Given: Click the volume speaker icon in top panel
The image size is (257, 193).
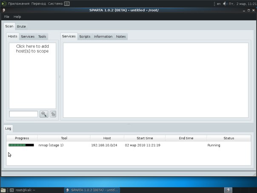Looking at the screenshot, I should pos(225,3).
